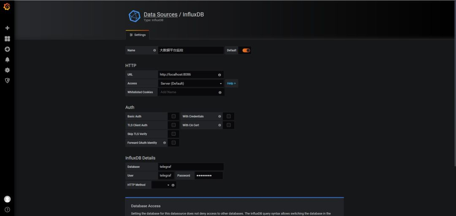This screenshot has width=456, height=216.
Task: Show info icon for With CA Cert
Action: pyautogui.click(x=219, y=125)
